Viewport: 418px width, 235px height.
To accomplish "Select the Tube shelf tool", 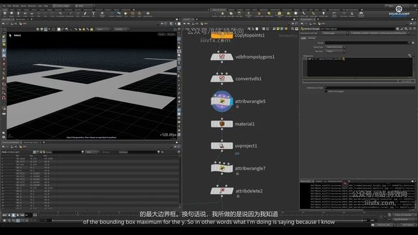I will point(18,14).
